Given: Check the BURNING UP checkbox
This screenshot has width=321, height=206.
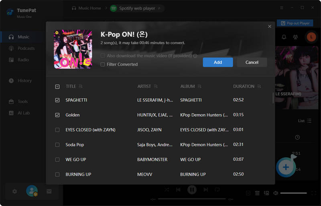Looking at the screenshot, I should click(57, 174).
